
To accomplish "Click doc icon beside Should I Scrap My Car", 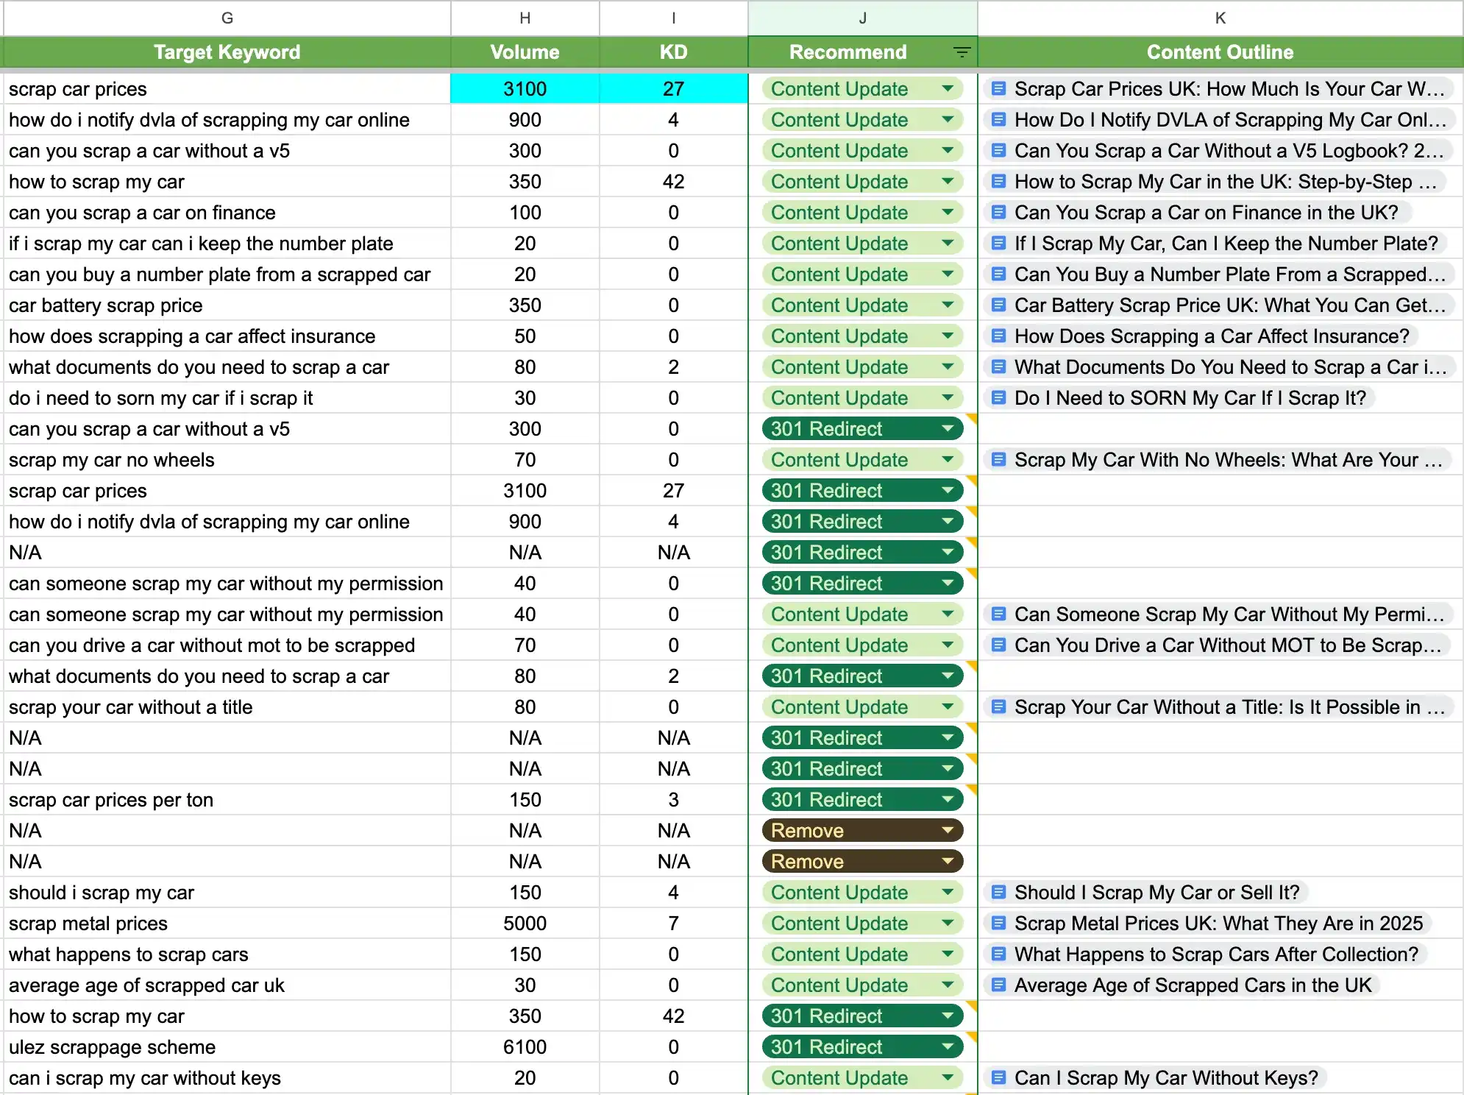I will coord(998,893).
